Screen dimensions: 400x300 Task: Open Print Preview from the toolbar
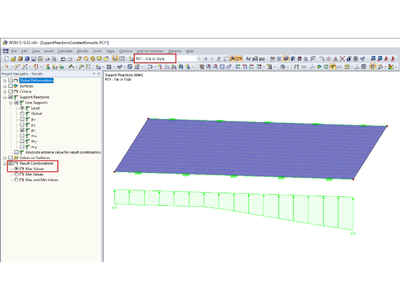[54, 59]
